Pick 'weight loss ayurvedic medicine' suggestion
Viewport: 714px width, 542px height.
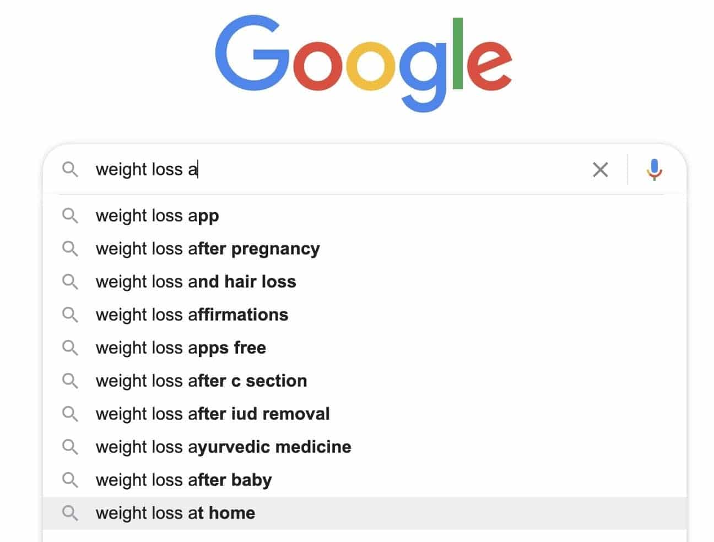(365, 447)
